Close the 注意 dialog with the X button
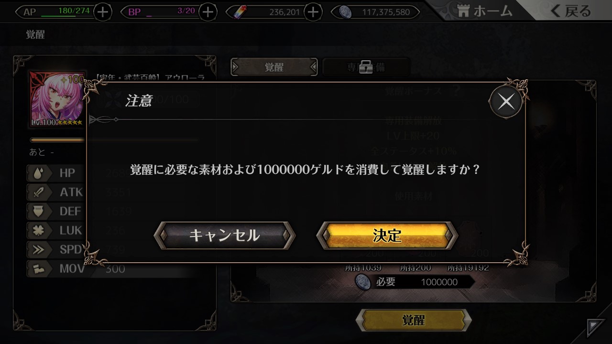This screenshot has width=612, height=344. [x=506, y=101]
